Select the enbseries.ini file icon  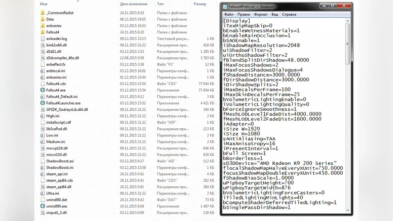point(43,77)
